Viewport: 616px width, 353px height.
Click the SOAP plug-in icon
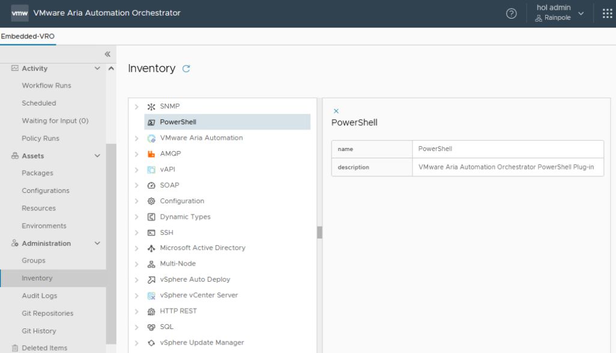(x=151, y=185)
